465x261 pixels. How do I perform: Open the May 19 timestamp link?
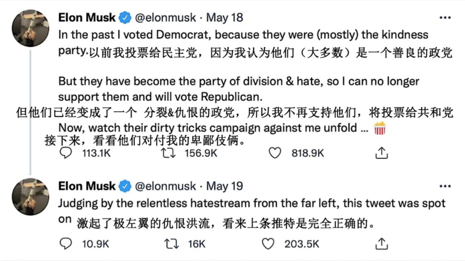click(x=225, y=186)
